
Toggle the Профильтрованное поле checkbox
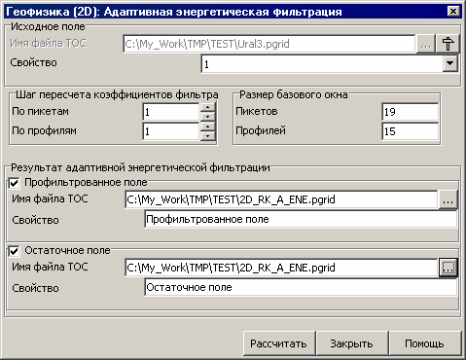[14, 183]
